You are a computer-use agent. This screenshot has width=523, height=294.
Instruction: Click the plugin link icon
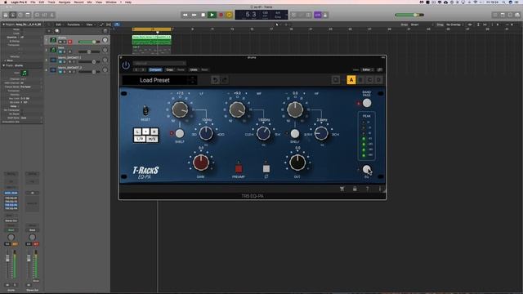379,69
